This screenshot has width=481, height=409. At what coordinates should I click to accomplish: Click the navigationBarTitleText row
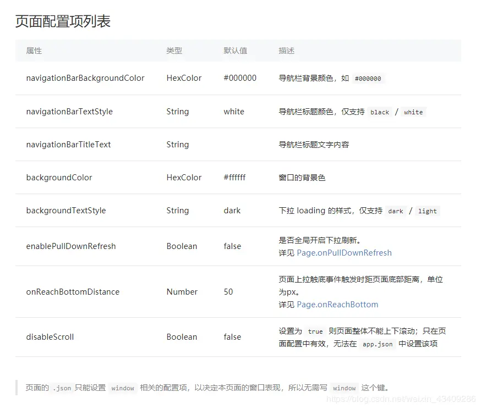68,145
